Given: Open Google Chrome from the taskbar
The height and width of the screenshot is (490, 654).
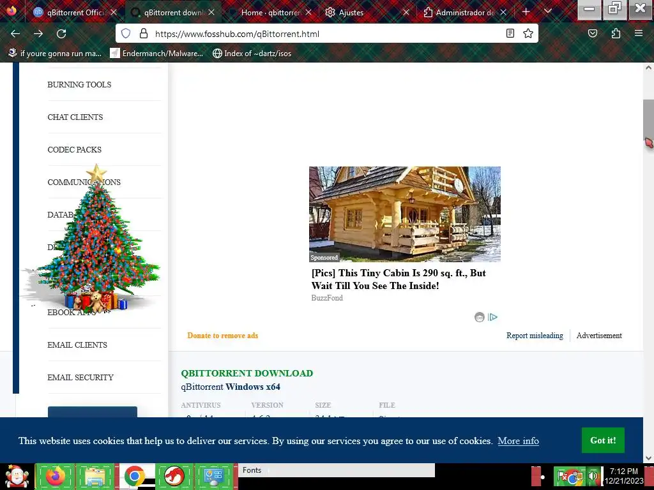Looking at the screenshot, I should pos(134,477).
